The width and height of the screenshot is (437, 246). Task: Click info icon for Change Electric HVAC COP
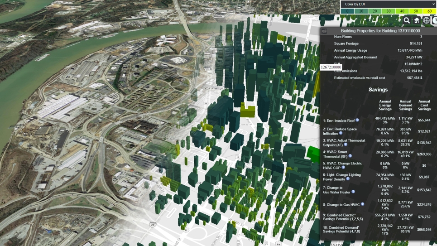point(343,168)
